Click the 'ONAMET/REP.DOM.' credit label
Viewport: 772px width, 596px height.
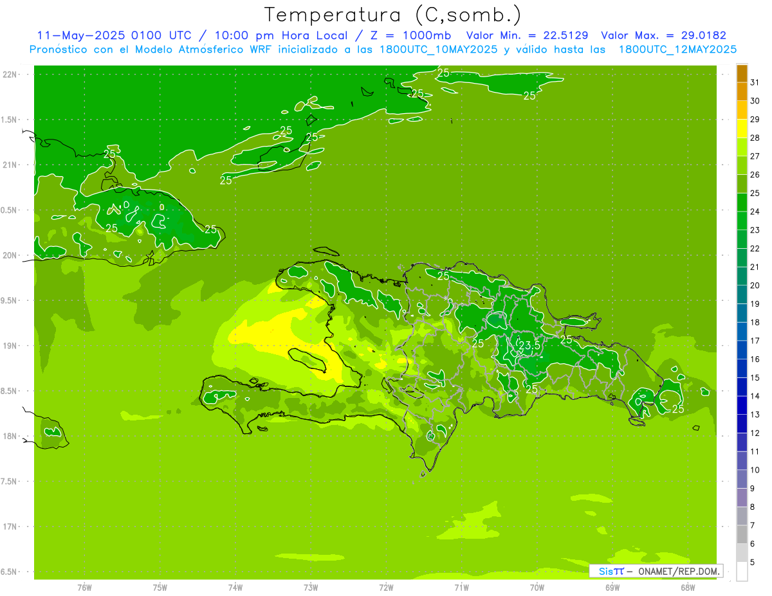pyautogui.click(x=677, y=571)
